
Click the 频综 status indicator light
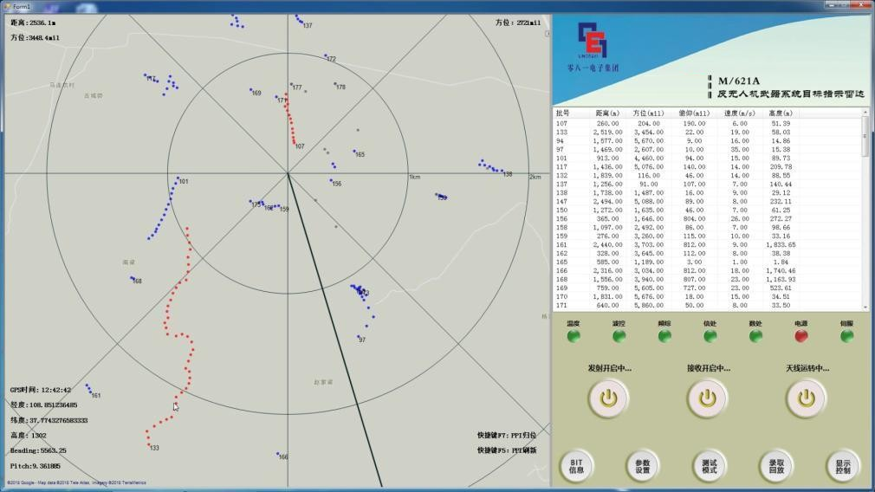[664, 336]
